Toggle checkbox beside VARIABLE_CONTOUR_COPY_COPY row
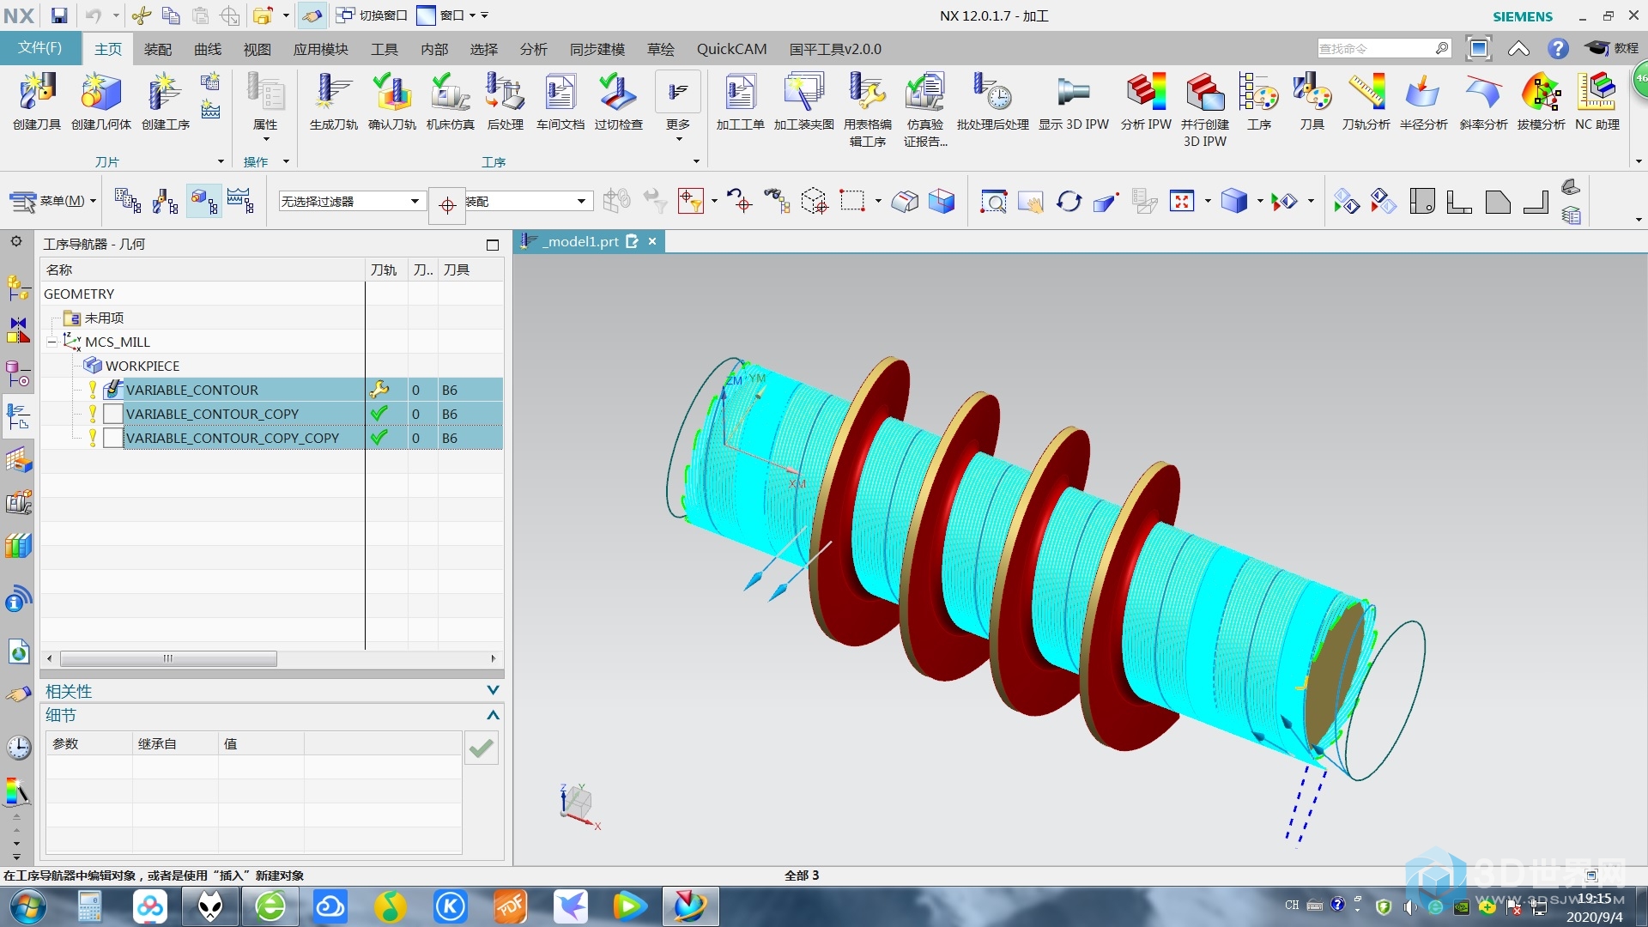The height and width of the screenshot is (927, 1648). 113,438
